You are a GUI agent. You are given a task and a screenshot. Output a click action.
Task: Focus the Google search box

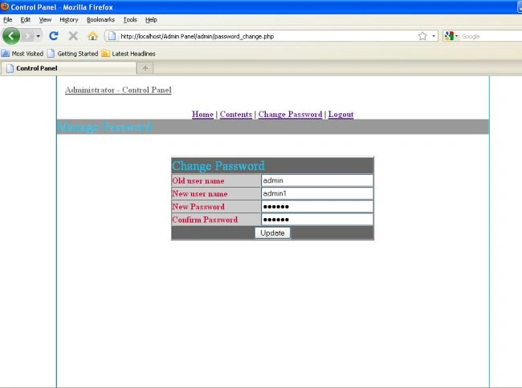(491, 36)
